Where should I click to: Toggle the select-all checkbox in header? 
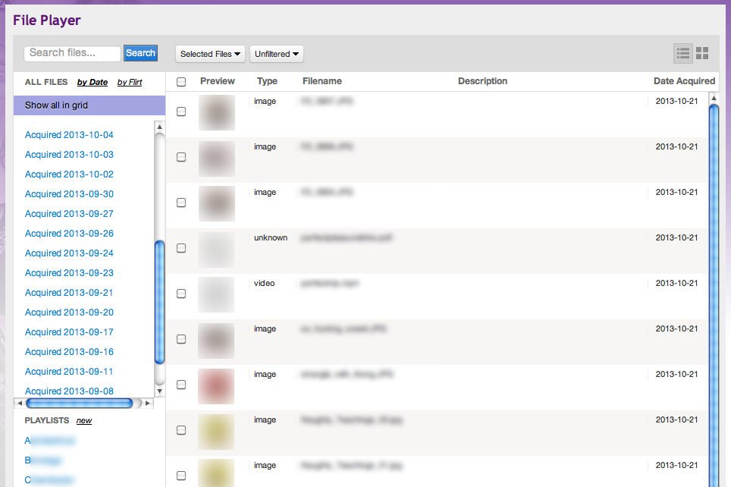181,82
